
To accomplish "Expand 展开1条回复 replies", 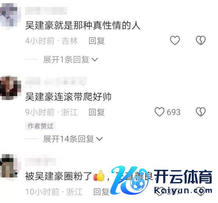I will pos(66,60).
